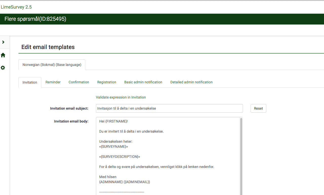Image resolution: width=324 pixels, height=195 pixels.
Task: Switch to the Reminder tab
Action: click(53, 82)
